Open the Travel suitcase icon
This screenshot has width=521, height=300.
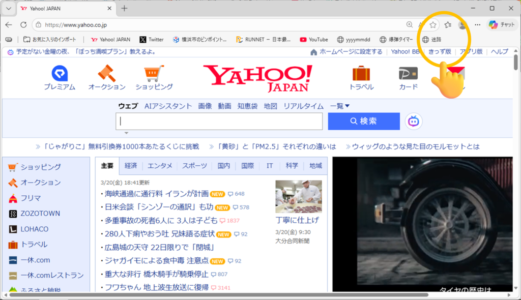(x=361, y=74)
